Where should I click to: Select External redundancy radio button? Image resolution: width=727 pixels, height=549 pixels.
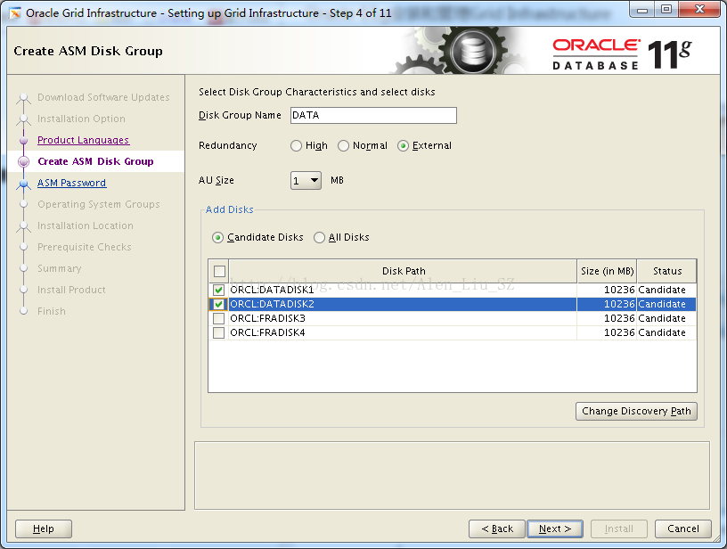click(403, 146)
